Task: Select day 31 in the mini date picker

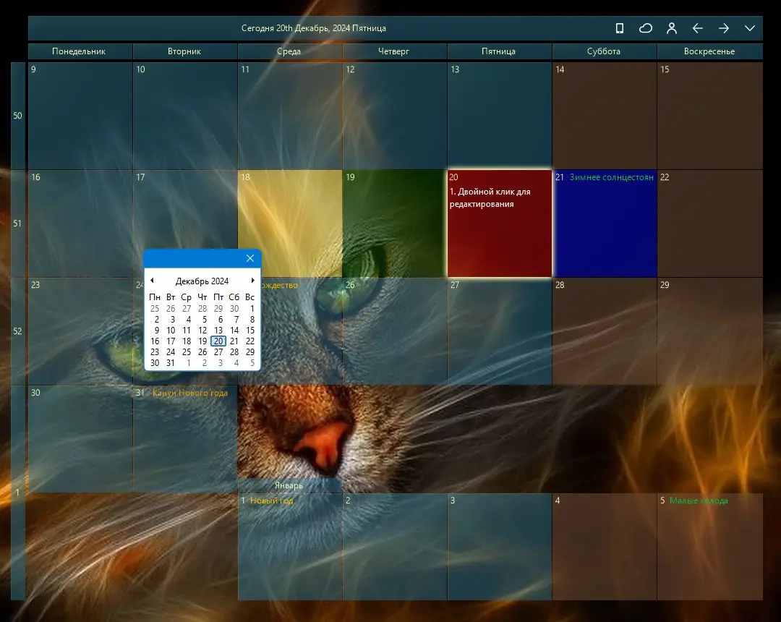Action: (x=171, y=363)
